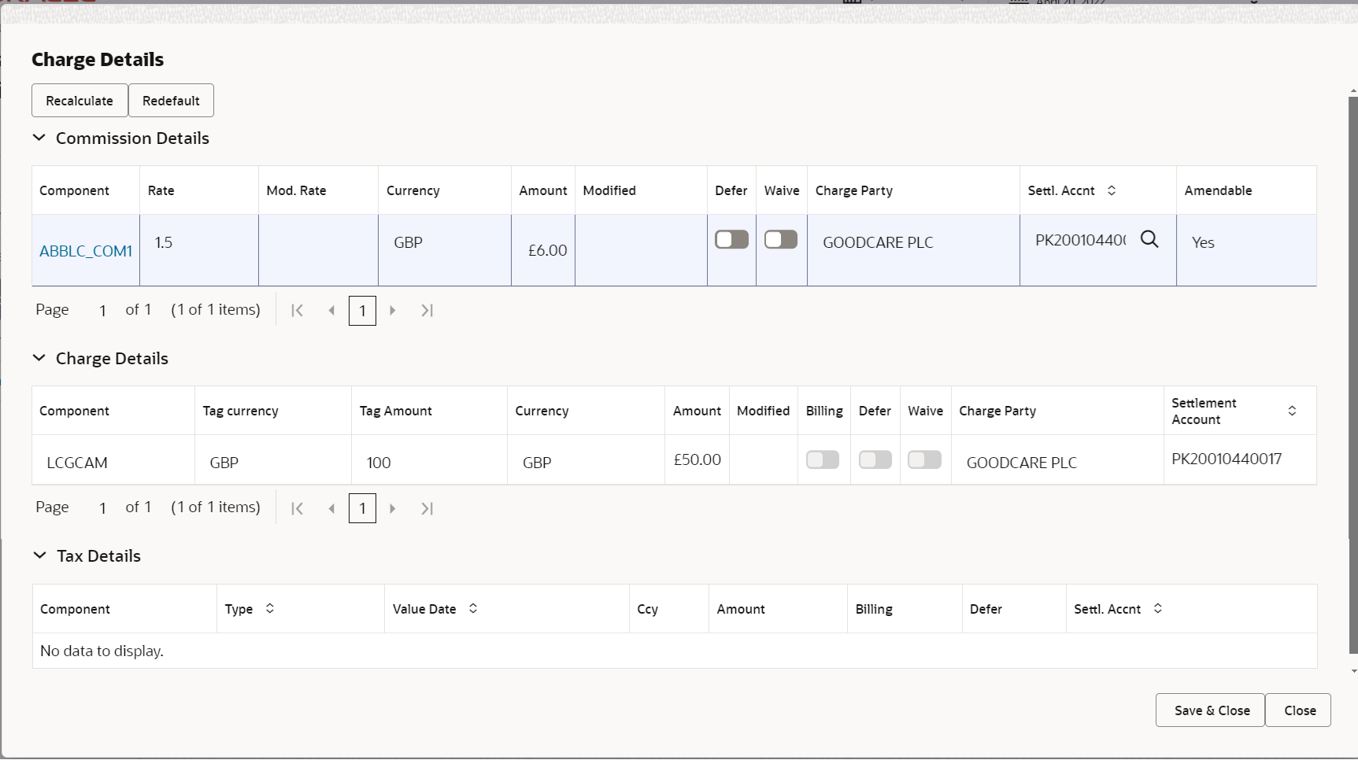Collapse the Commission Details section
The height and width of the screenshot is (760, 1358).
pyautogui.click(x=39, y=138)
